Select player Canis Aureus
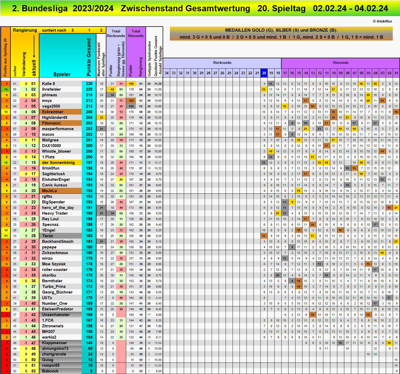 55,185
